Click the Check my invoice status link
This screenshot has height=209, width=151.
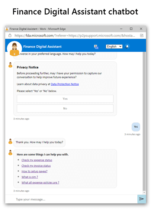click(36, 166)
